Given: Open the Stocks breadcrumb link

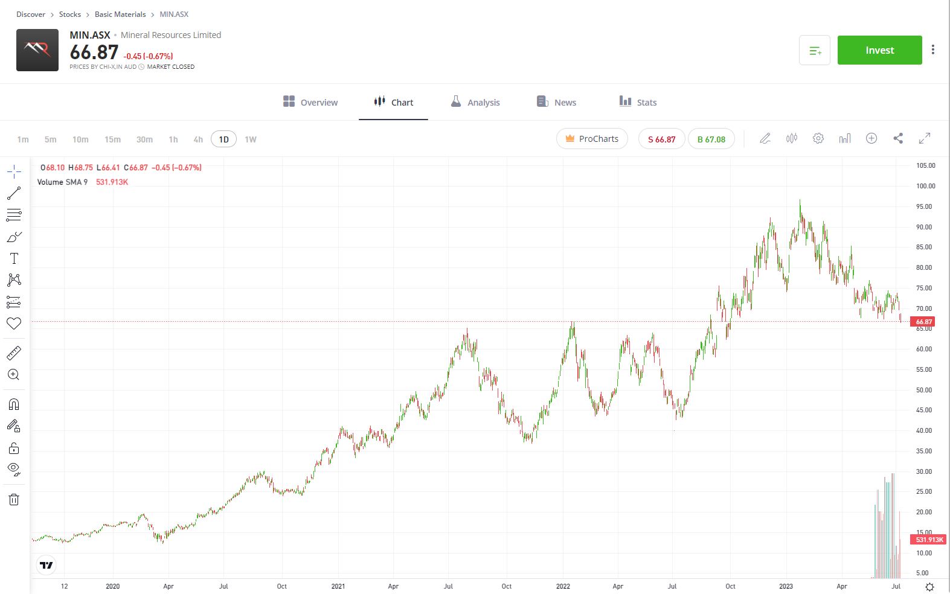Looking at the screenshot, I should (x=70, y=14).
